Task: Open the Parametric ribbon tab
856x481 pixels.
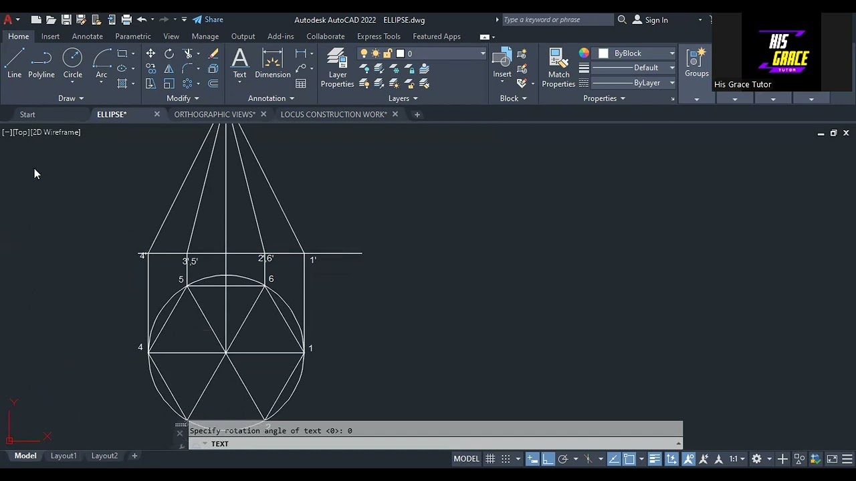Action: pyautogui.click(x=133, y=36)
